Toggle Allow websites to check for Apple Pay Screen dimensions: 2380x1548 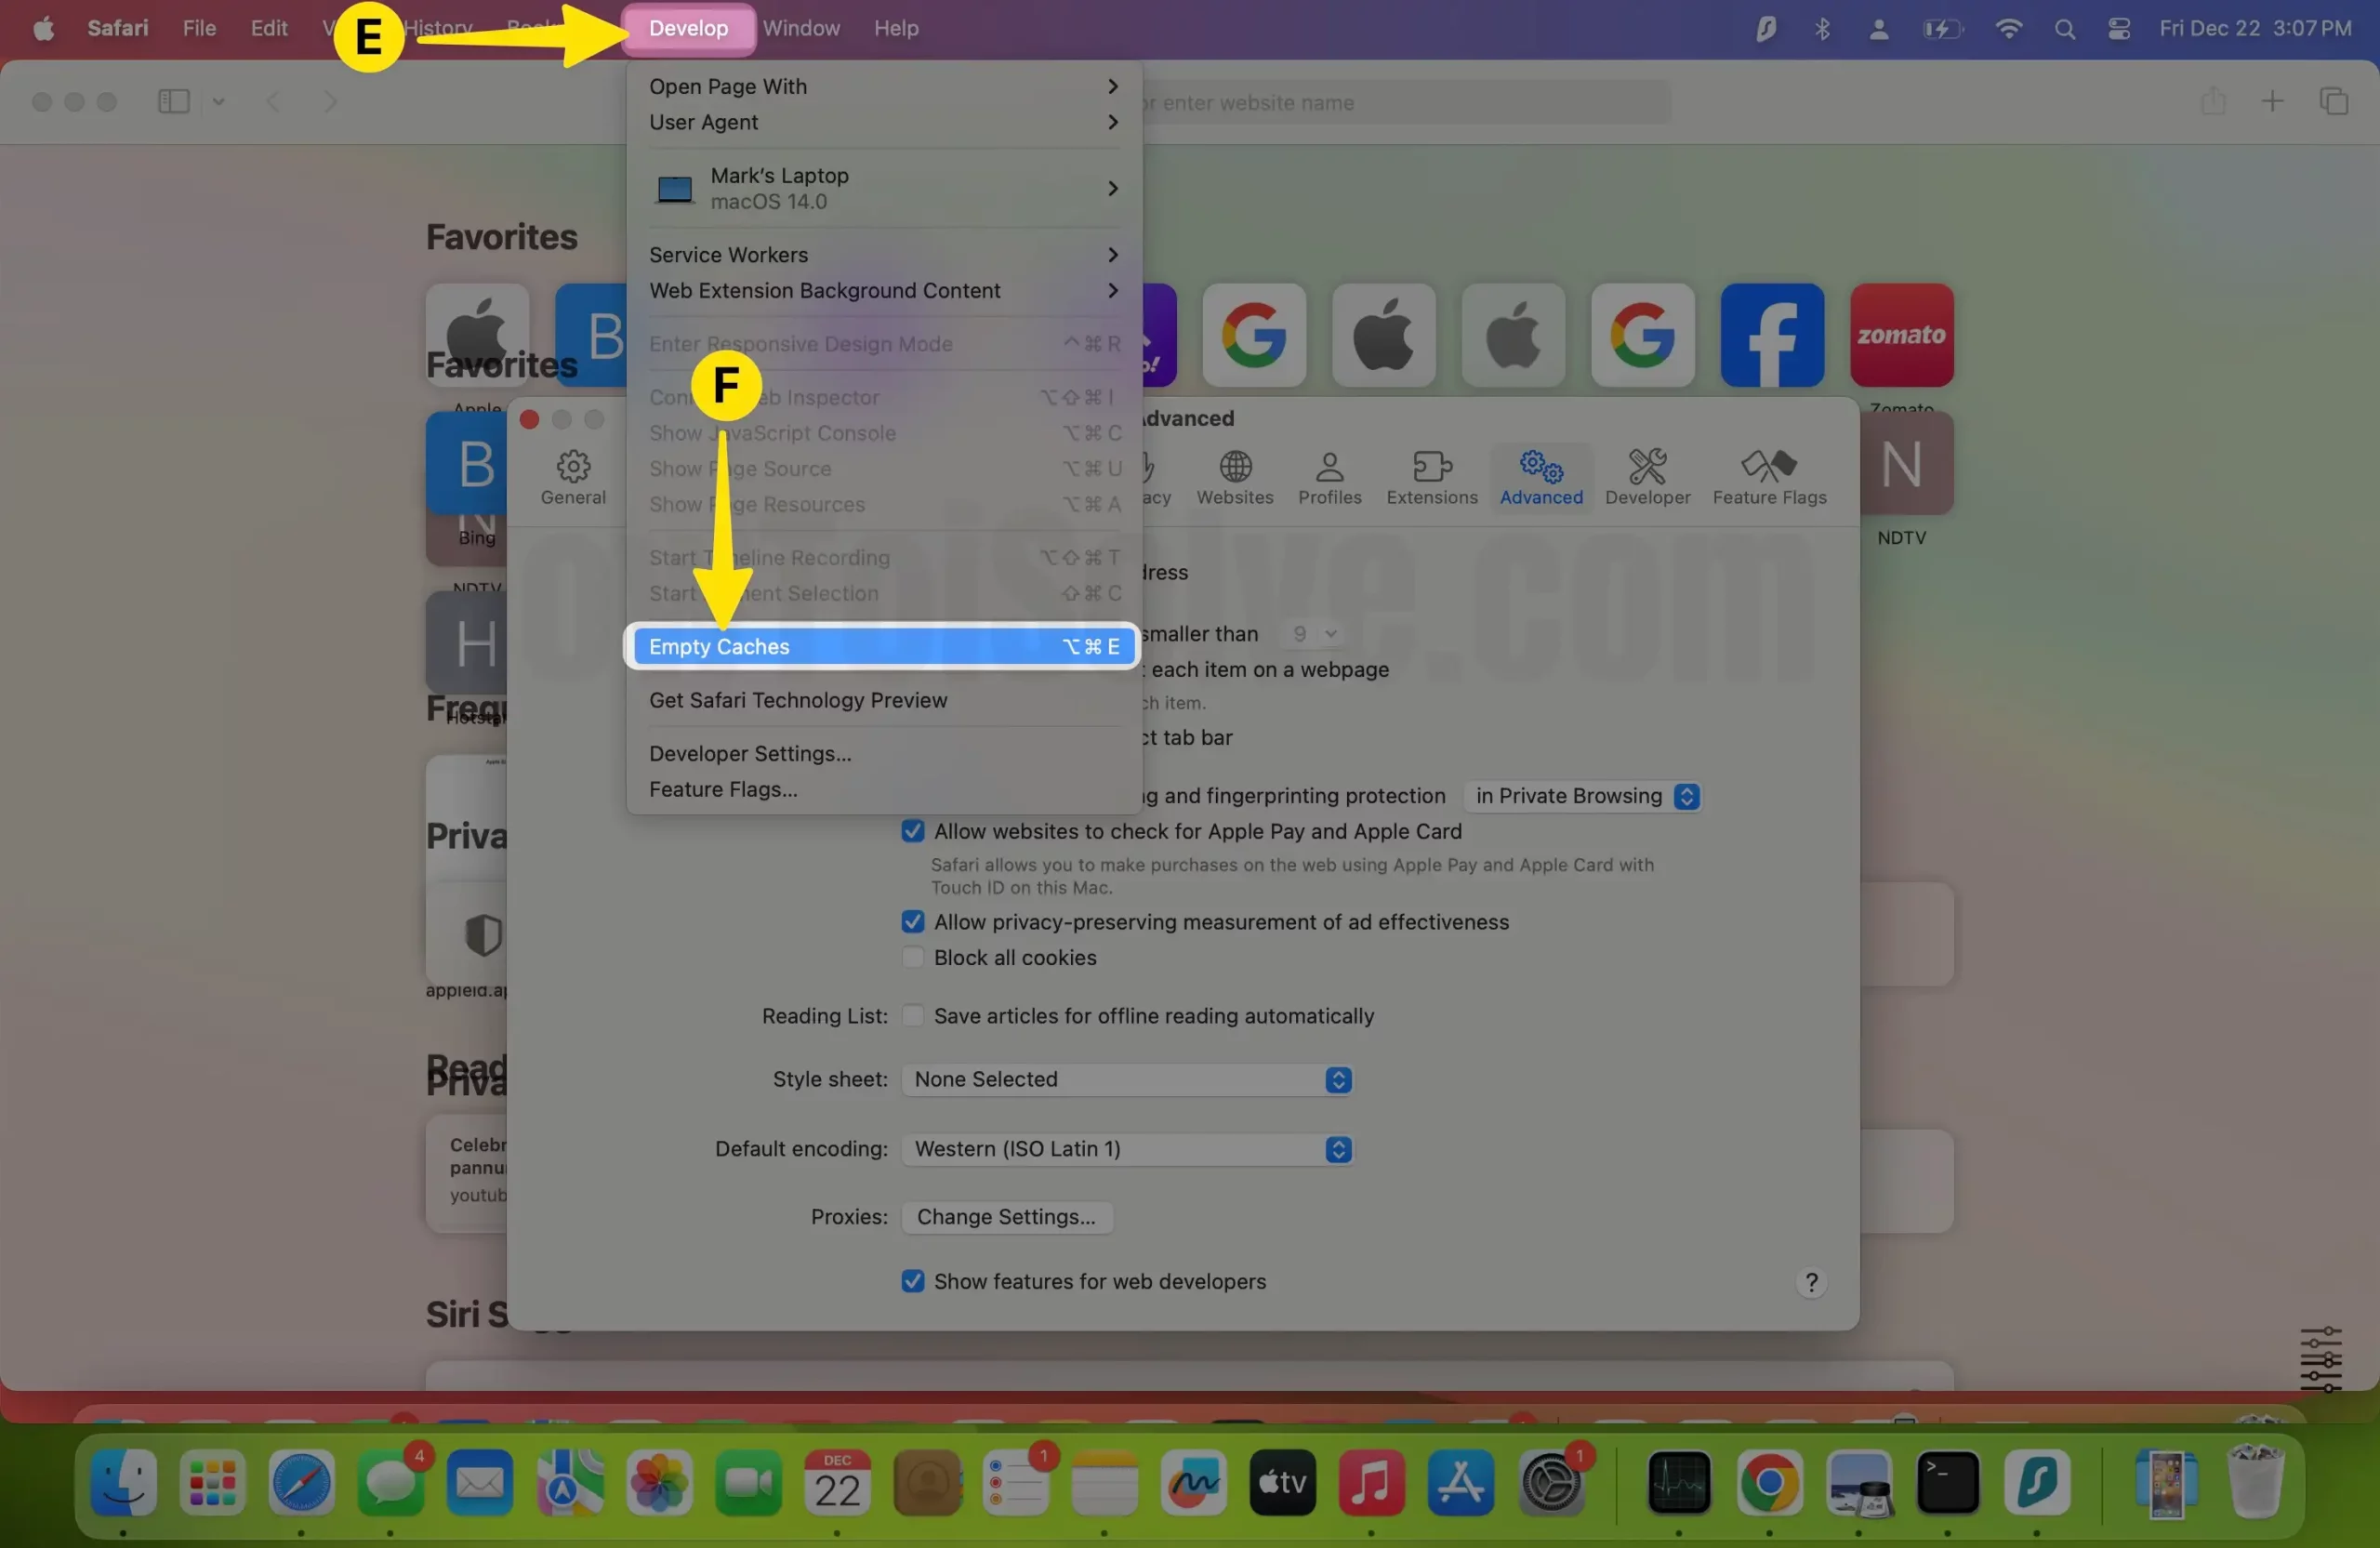911,829
